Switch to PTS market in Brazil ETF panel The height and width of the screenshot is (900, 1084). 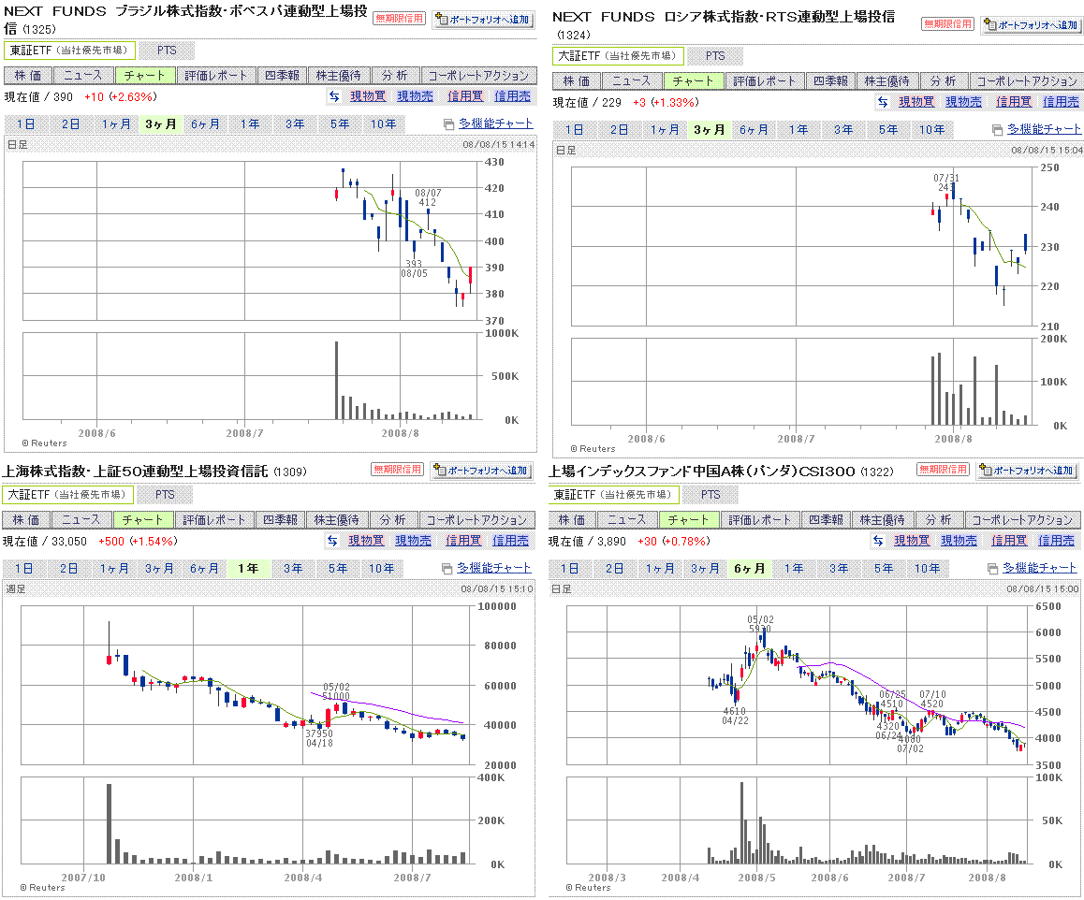[167, 51]
